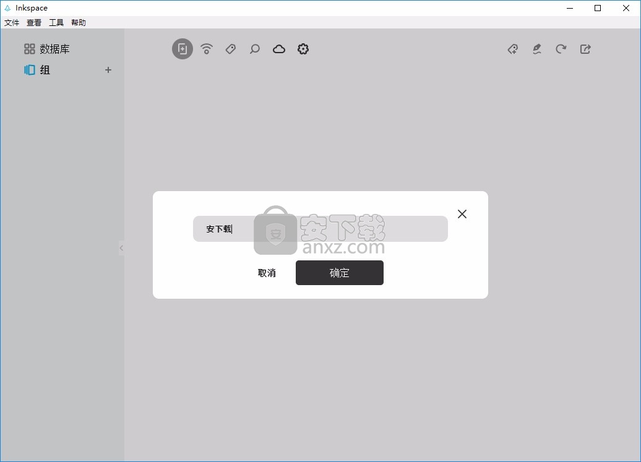Click the Inkspace app icon in title bar
Image resolution: width=641 pixels, height=462 pixels.
(x=7, y=8)
